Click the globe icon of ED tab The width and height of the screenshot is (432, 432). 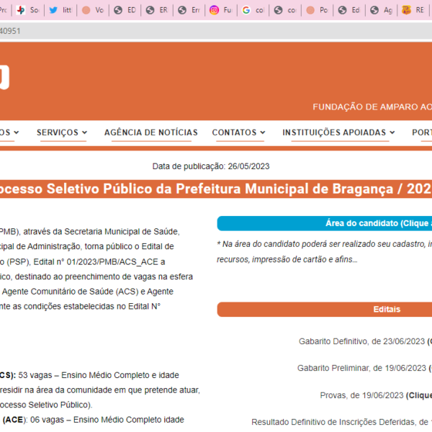coord(117,10)
